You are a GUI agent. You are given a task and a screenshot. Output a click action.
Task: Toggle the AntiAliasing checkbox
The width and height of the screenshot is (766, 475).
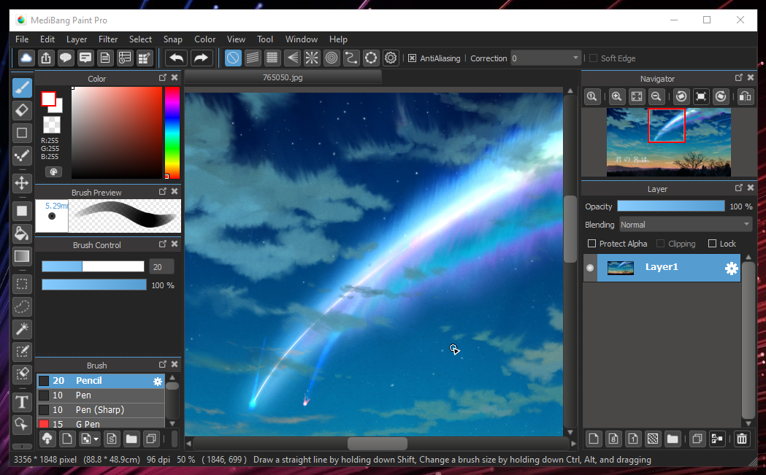pyautogui.click(x=412, y=58)
